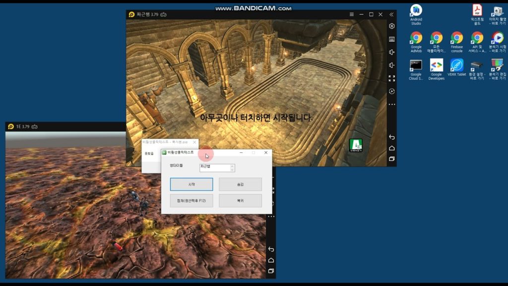Click the window title text field

(x=214, y=168)
